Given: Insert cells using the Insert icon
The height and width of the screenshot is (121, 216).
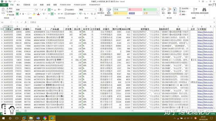Looking at the screenshot, I should click(x=163, y=10).
